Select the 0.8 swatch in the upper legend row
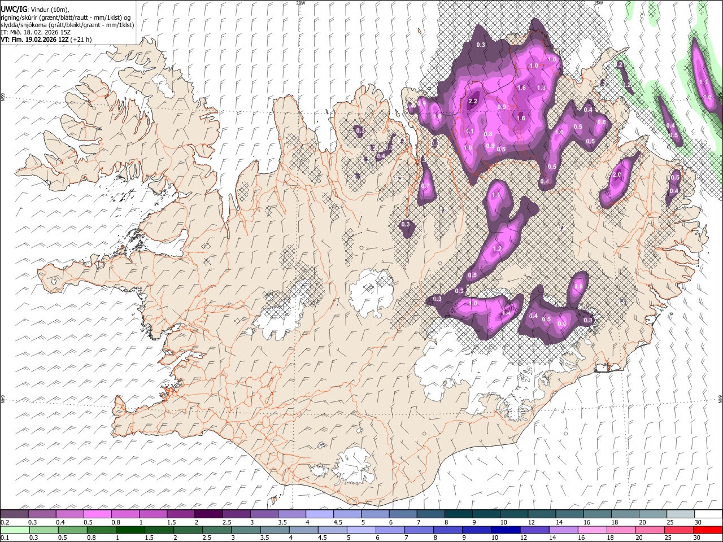 pyautogui.click(x=125, y=514)
